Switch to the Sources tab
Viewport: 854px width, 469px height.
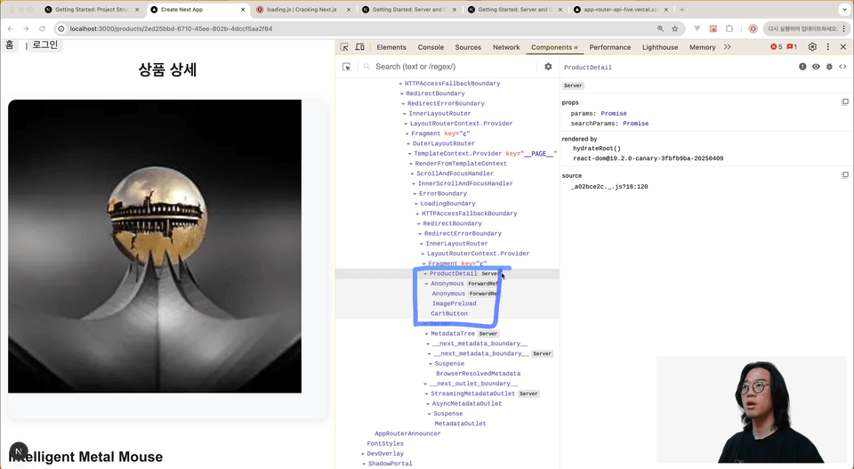coord(468,47)
